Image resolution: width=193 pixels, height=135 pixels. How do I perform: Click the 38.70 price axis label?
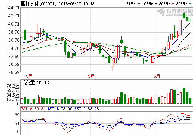point(14,32)
